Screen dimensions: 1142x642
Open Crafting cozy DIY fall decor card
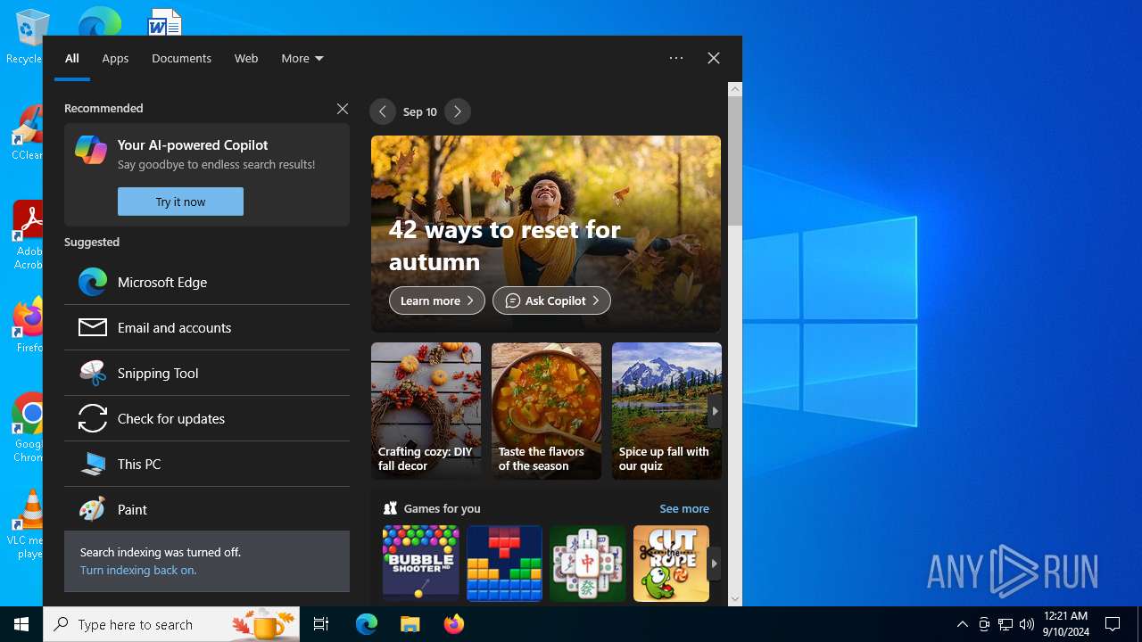tap(426, 411)
